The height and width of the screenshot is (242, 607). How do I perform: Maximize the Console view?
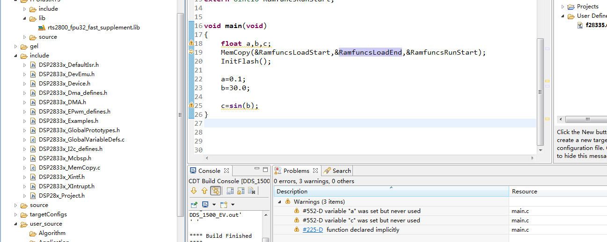[x=265, y=169]
